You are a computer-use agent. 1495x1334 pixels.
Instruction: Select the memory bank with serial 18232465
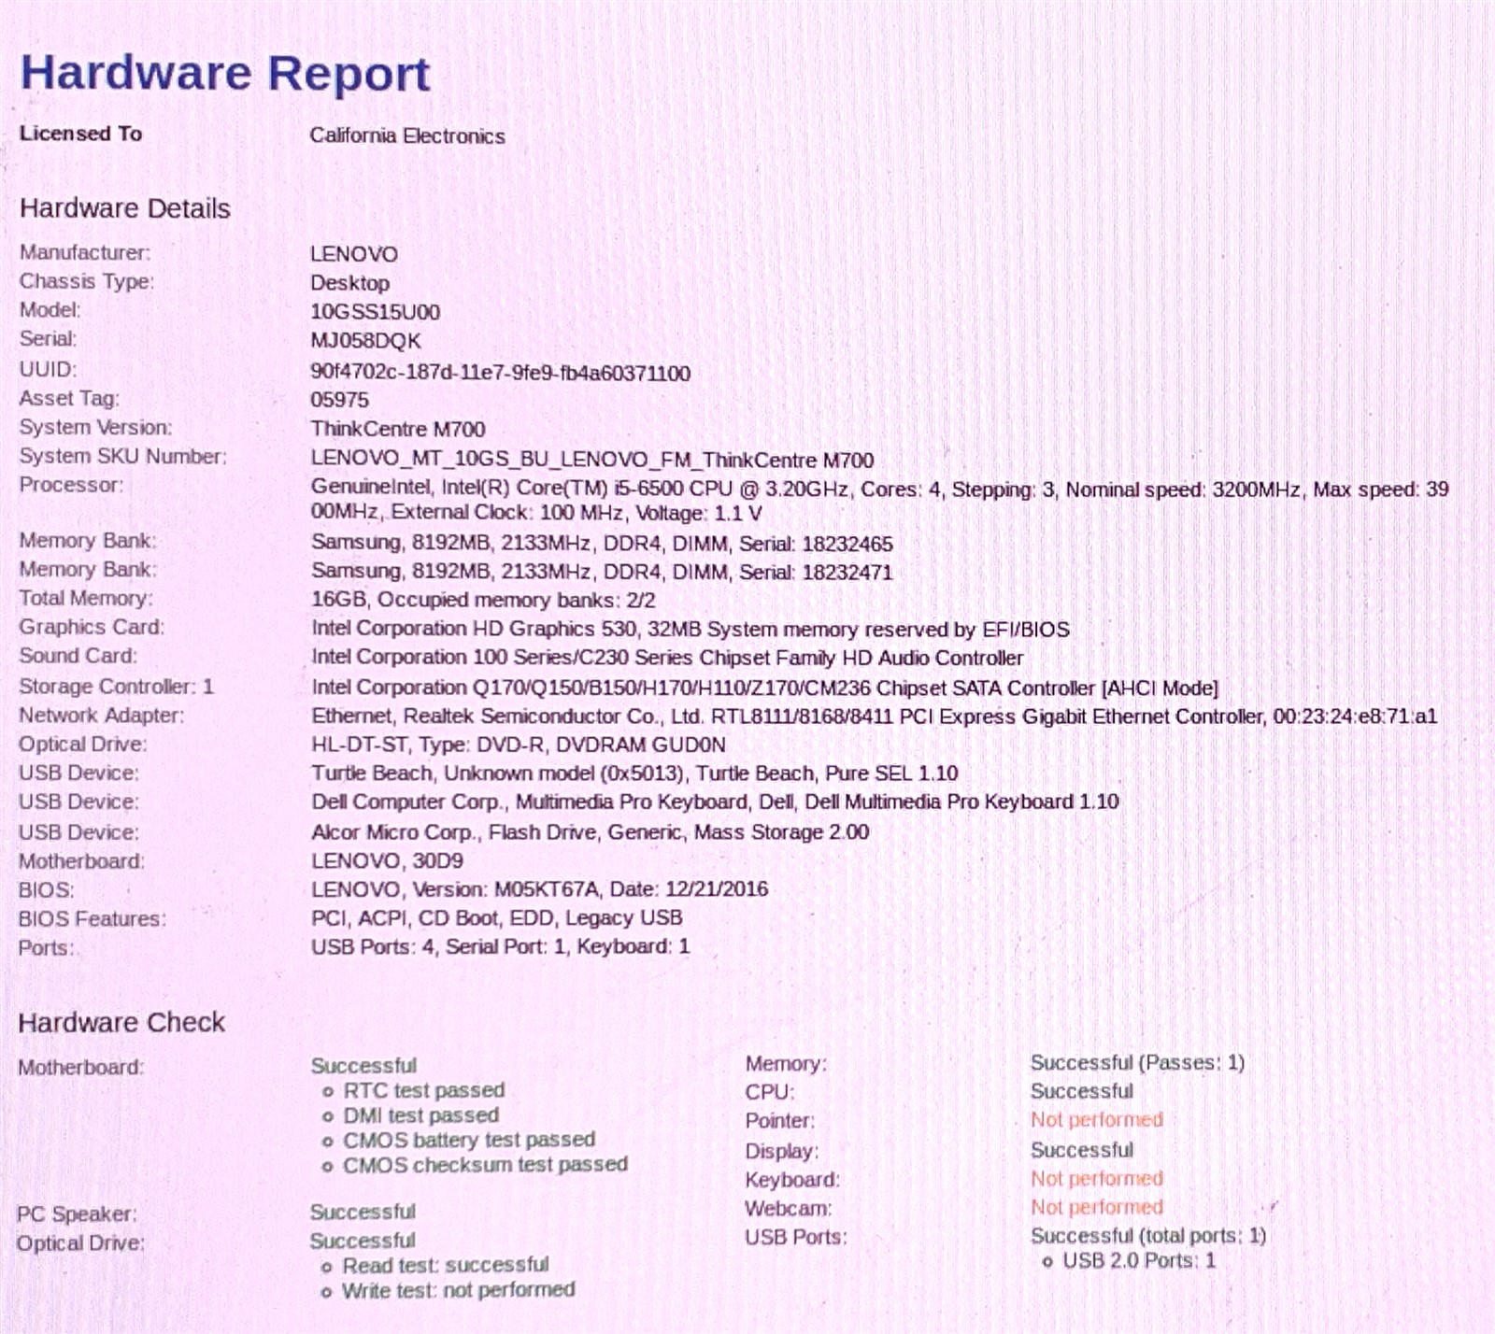pos(602,544)
